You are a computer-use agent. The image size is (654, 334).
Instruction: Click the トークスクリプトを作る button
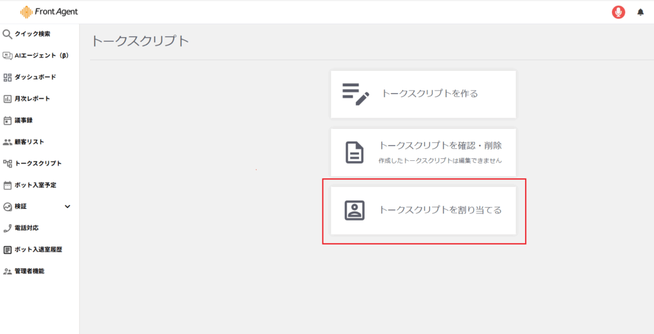coord(429,94)
